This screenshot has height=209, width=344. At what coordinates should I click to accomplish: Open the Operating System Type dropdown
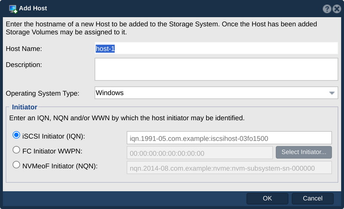216,93
